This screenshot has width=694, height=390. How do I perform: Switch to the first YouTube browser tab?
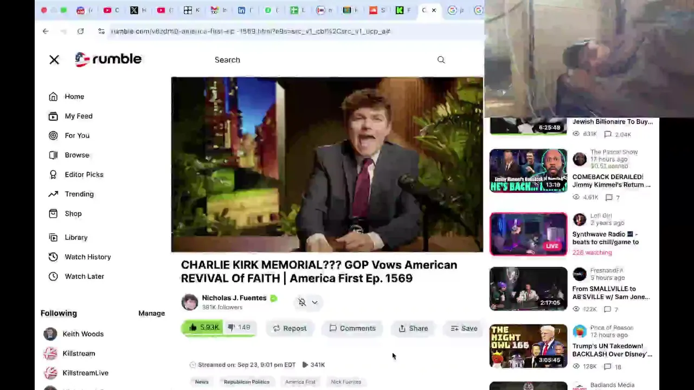pyautogui.click(x=111, y=10)
